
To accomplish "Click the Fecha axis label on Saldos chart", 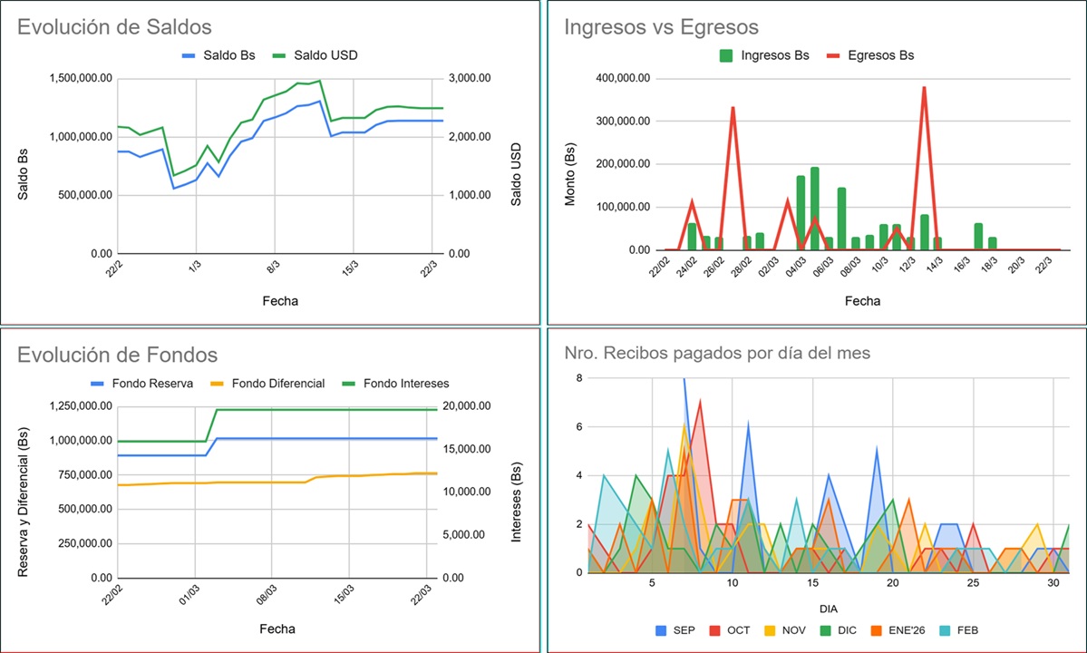I will tap(280, 300).
